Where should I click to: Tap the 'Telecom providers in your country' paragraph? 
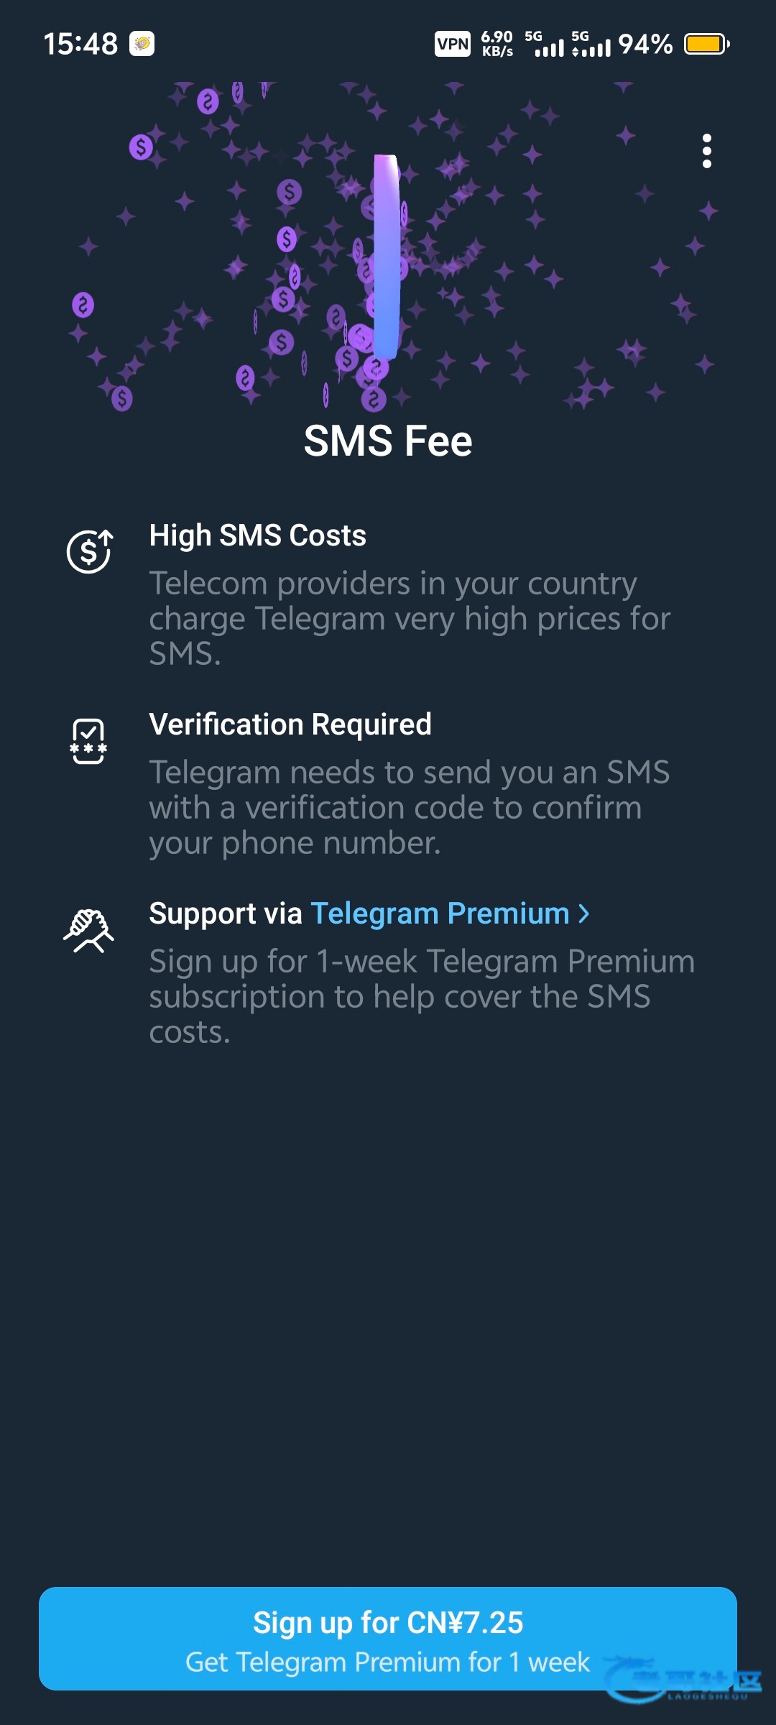[410, 618]
